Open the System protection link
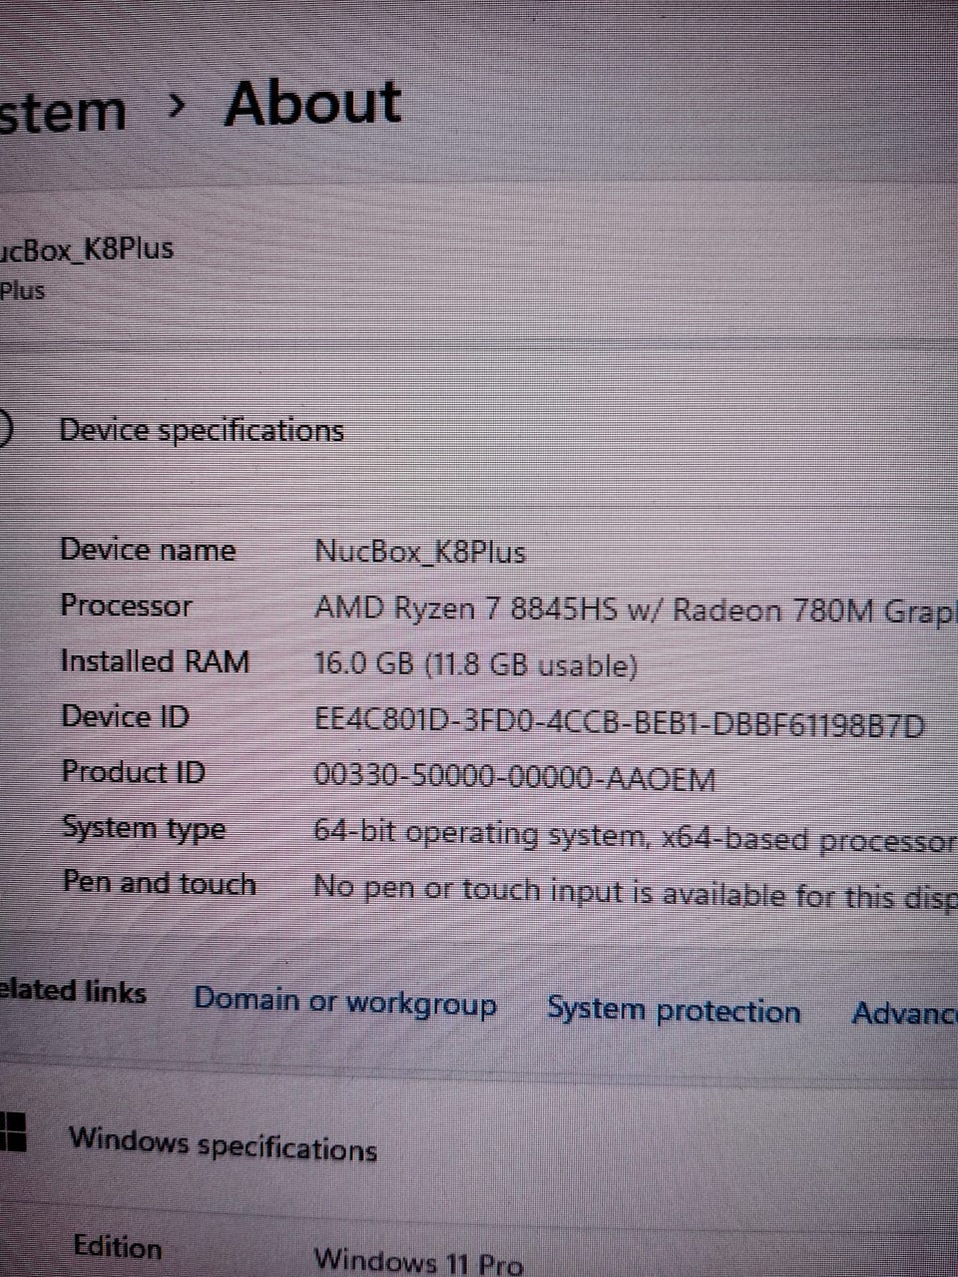 coord(674,1010)
